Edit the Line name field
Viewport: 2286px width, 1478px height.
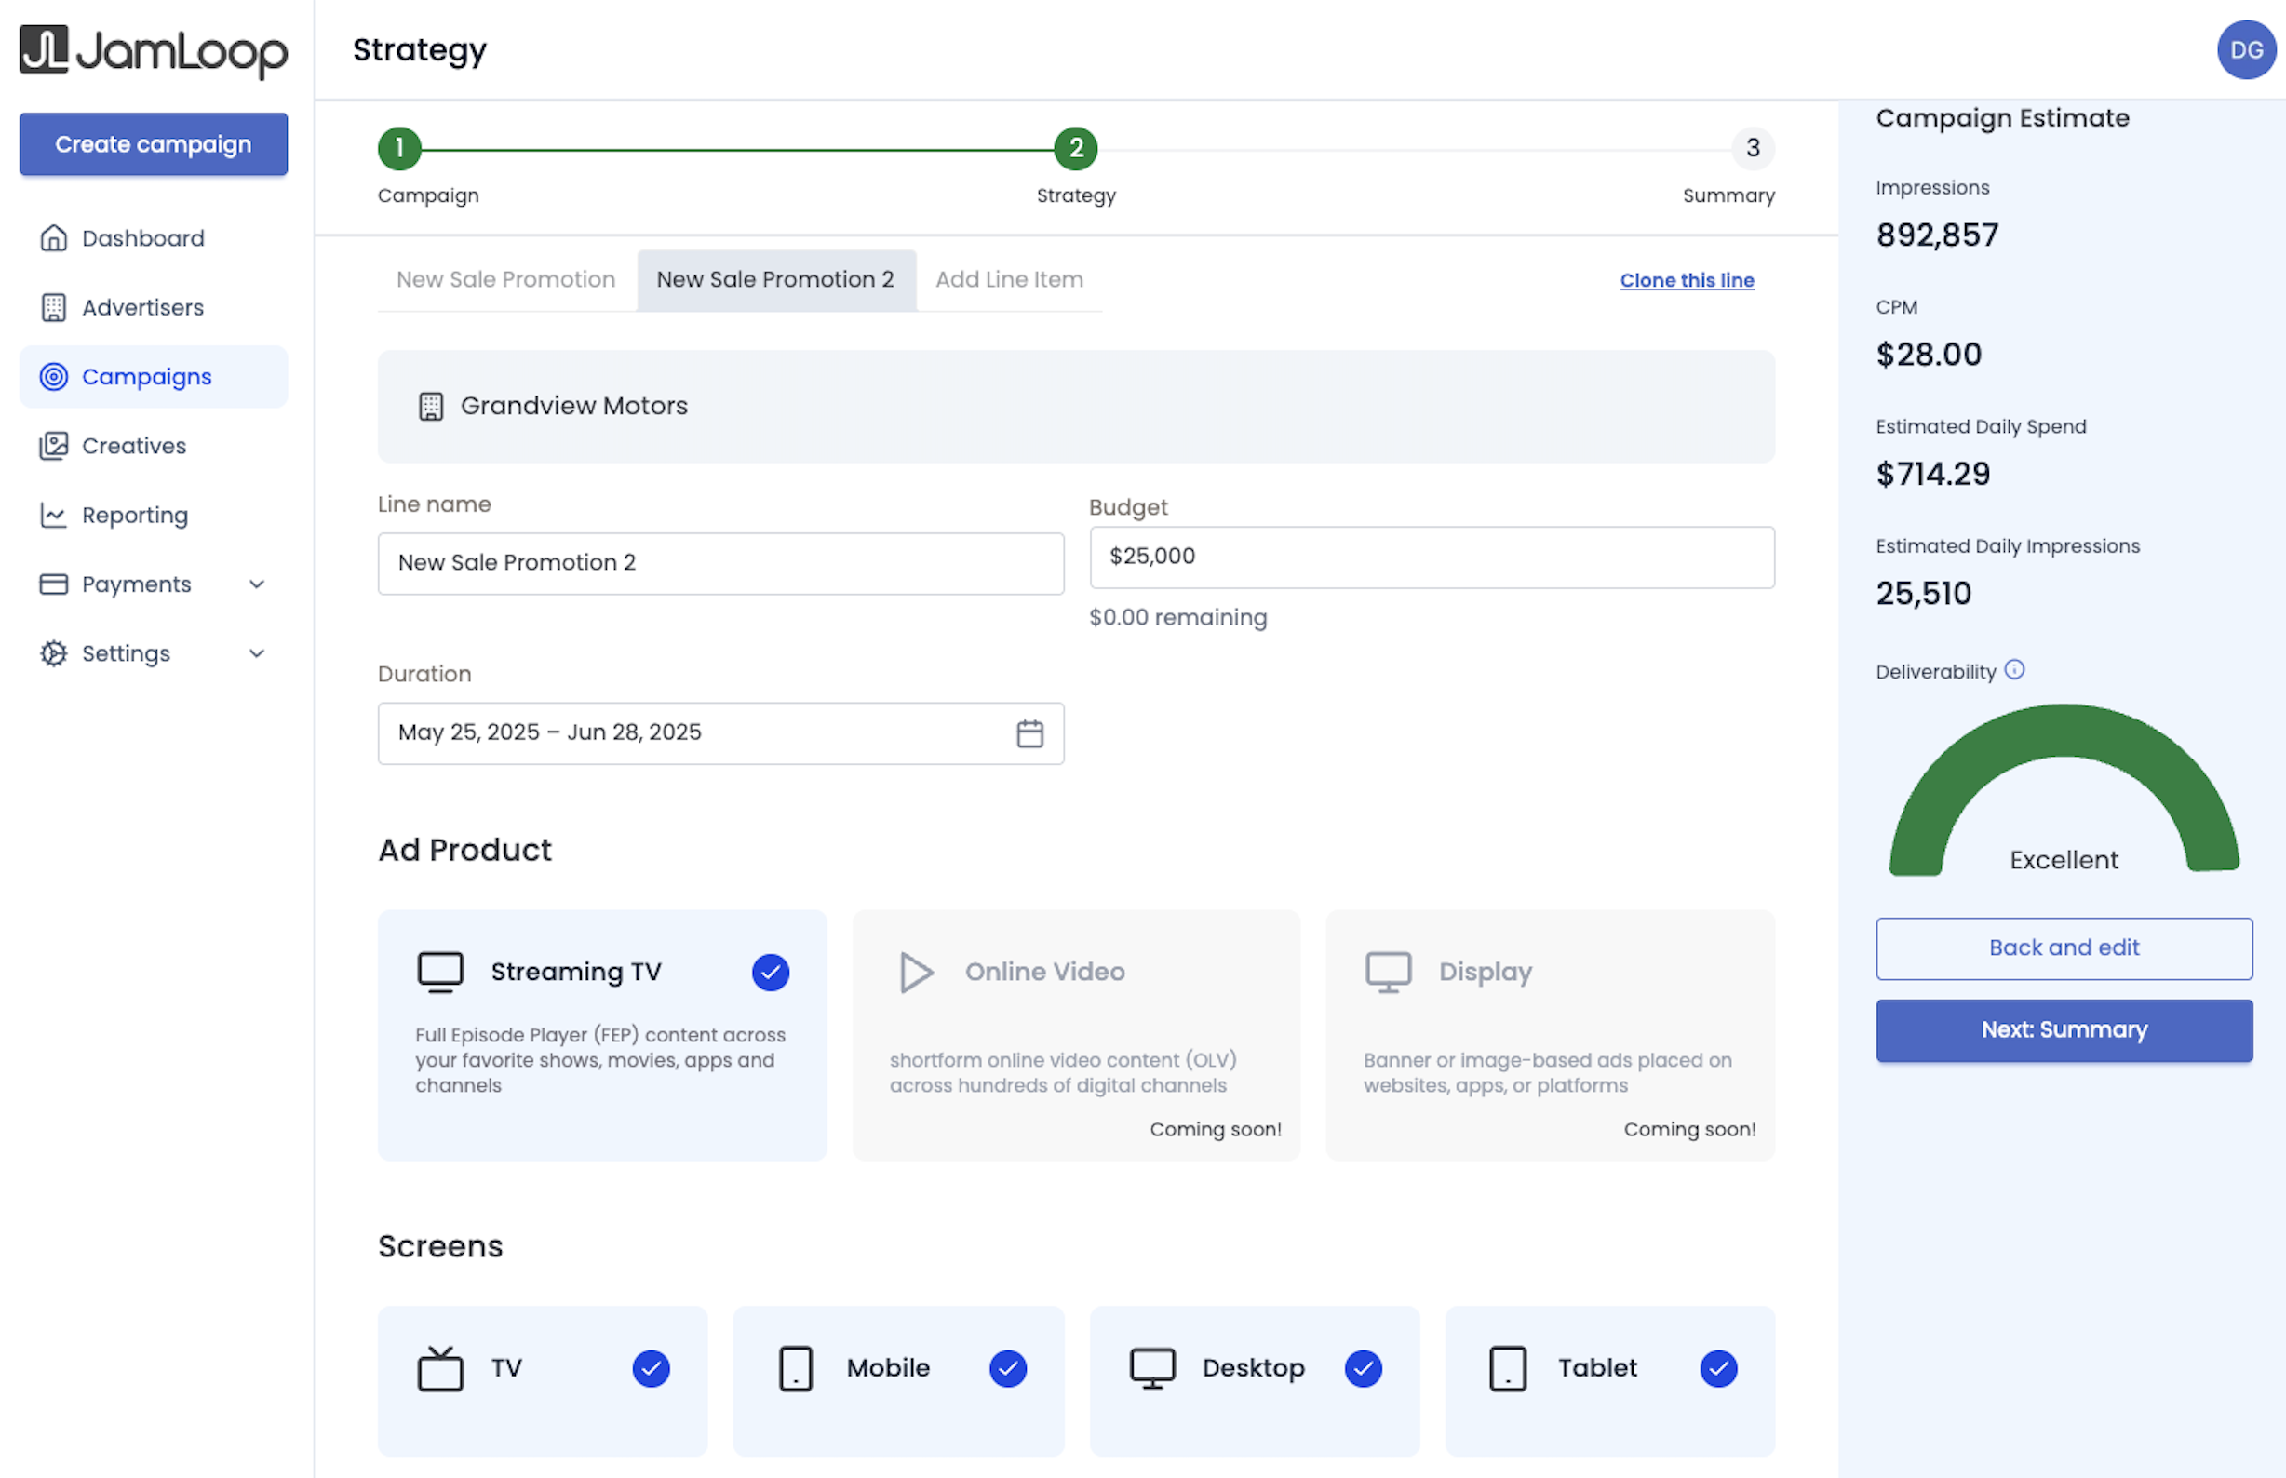(720, 563)
